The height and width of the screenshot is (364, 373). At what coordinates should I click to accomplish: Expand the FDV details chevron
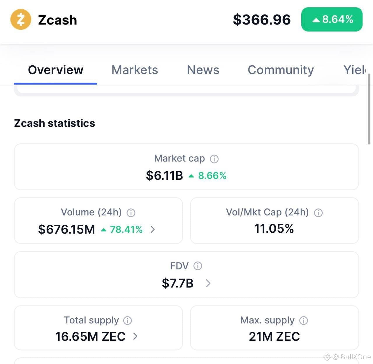208,283
